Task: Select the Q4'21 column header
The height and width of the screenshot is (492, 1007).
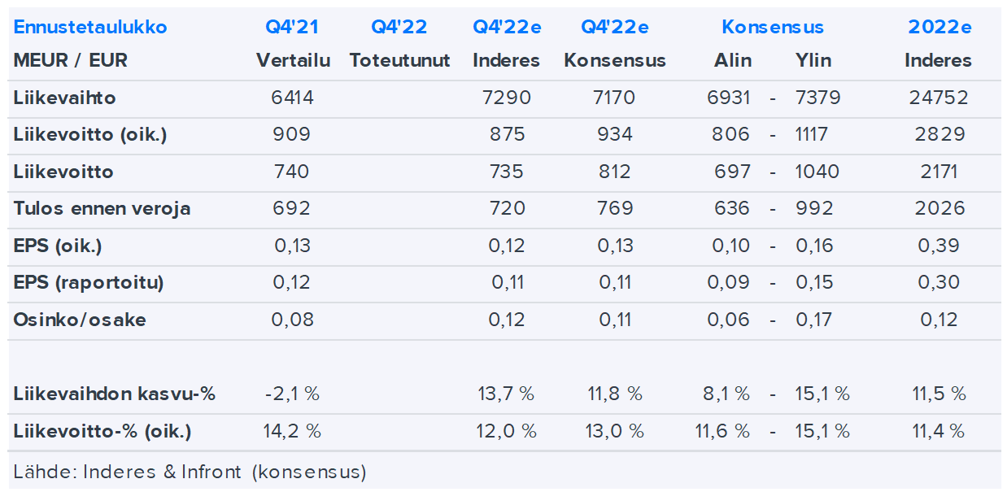Action: pyautogui.click(x=292, y=27)
